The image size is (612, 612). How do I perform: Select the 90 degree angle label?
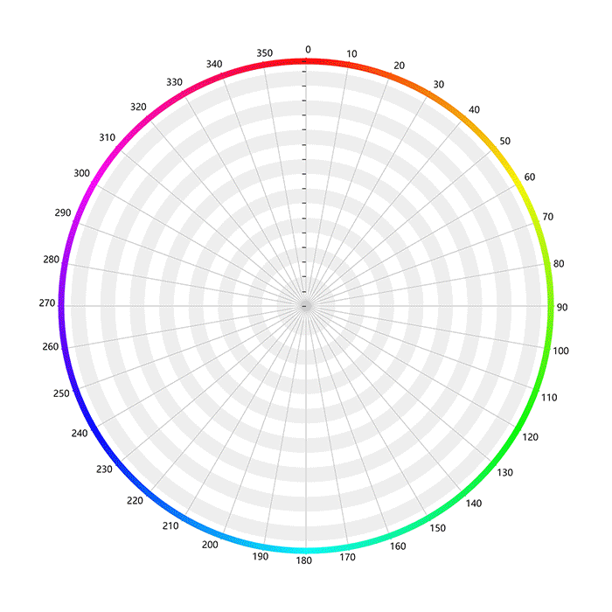point(562,307)
